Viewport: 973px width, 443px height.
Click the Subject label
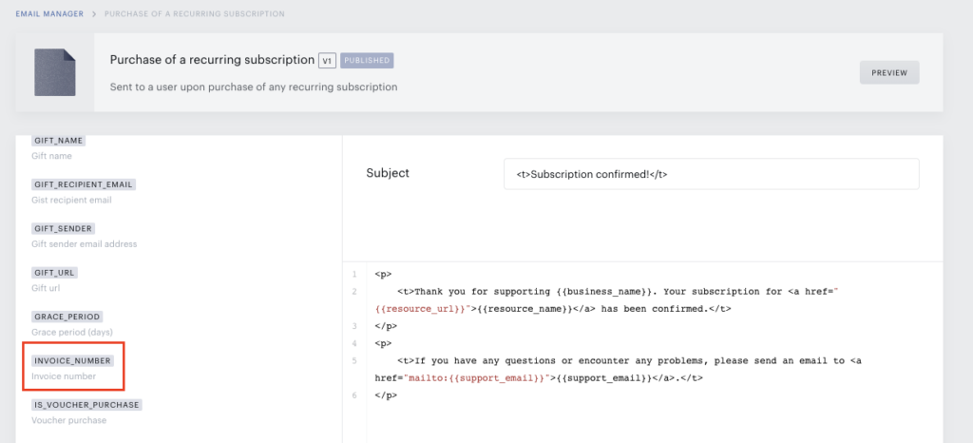click(x=388, y=173)
